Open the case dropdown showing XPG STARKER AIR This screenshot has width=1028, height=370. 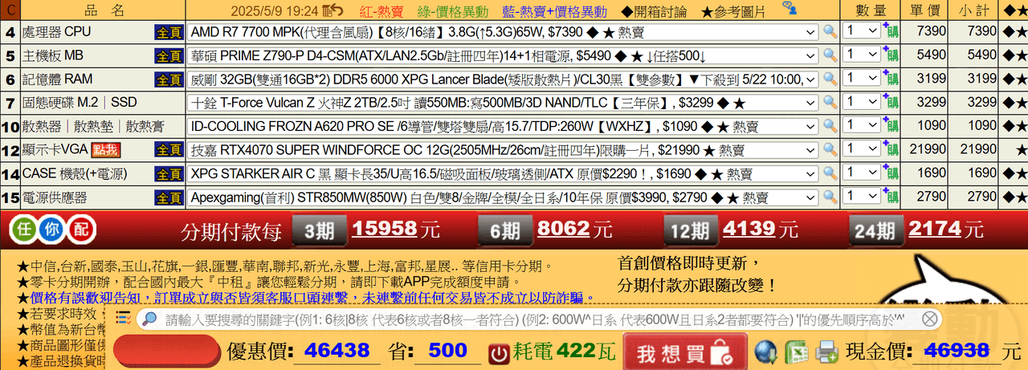point(503,173)
